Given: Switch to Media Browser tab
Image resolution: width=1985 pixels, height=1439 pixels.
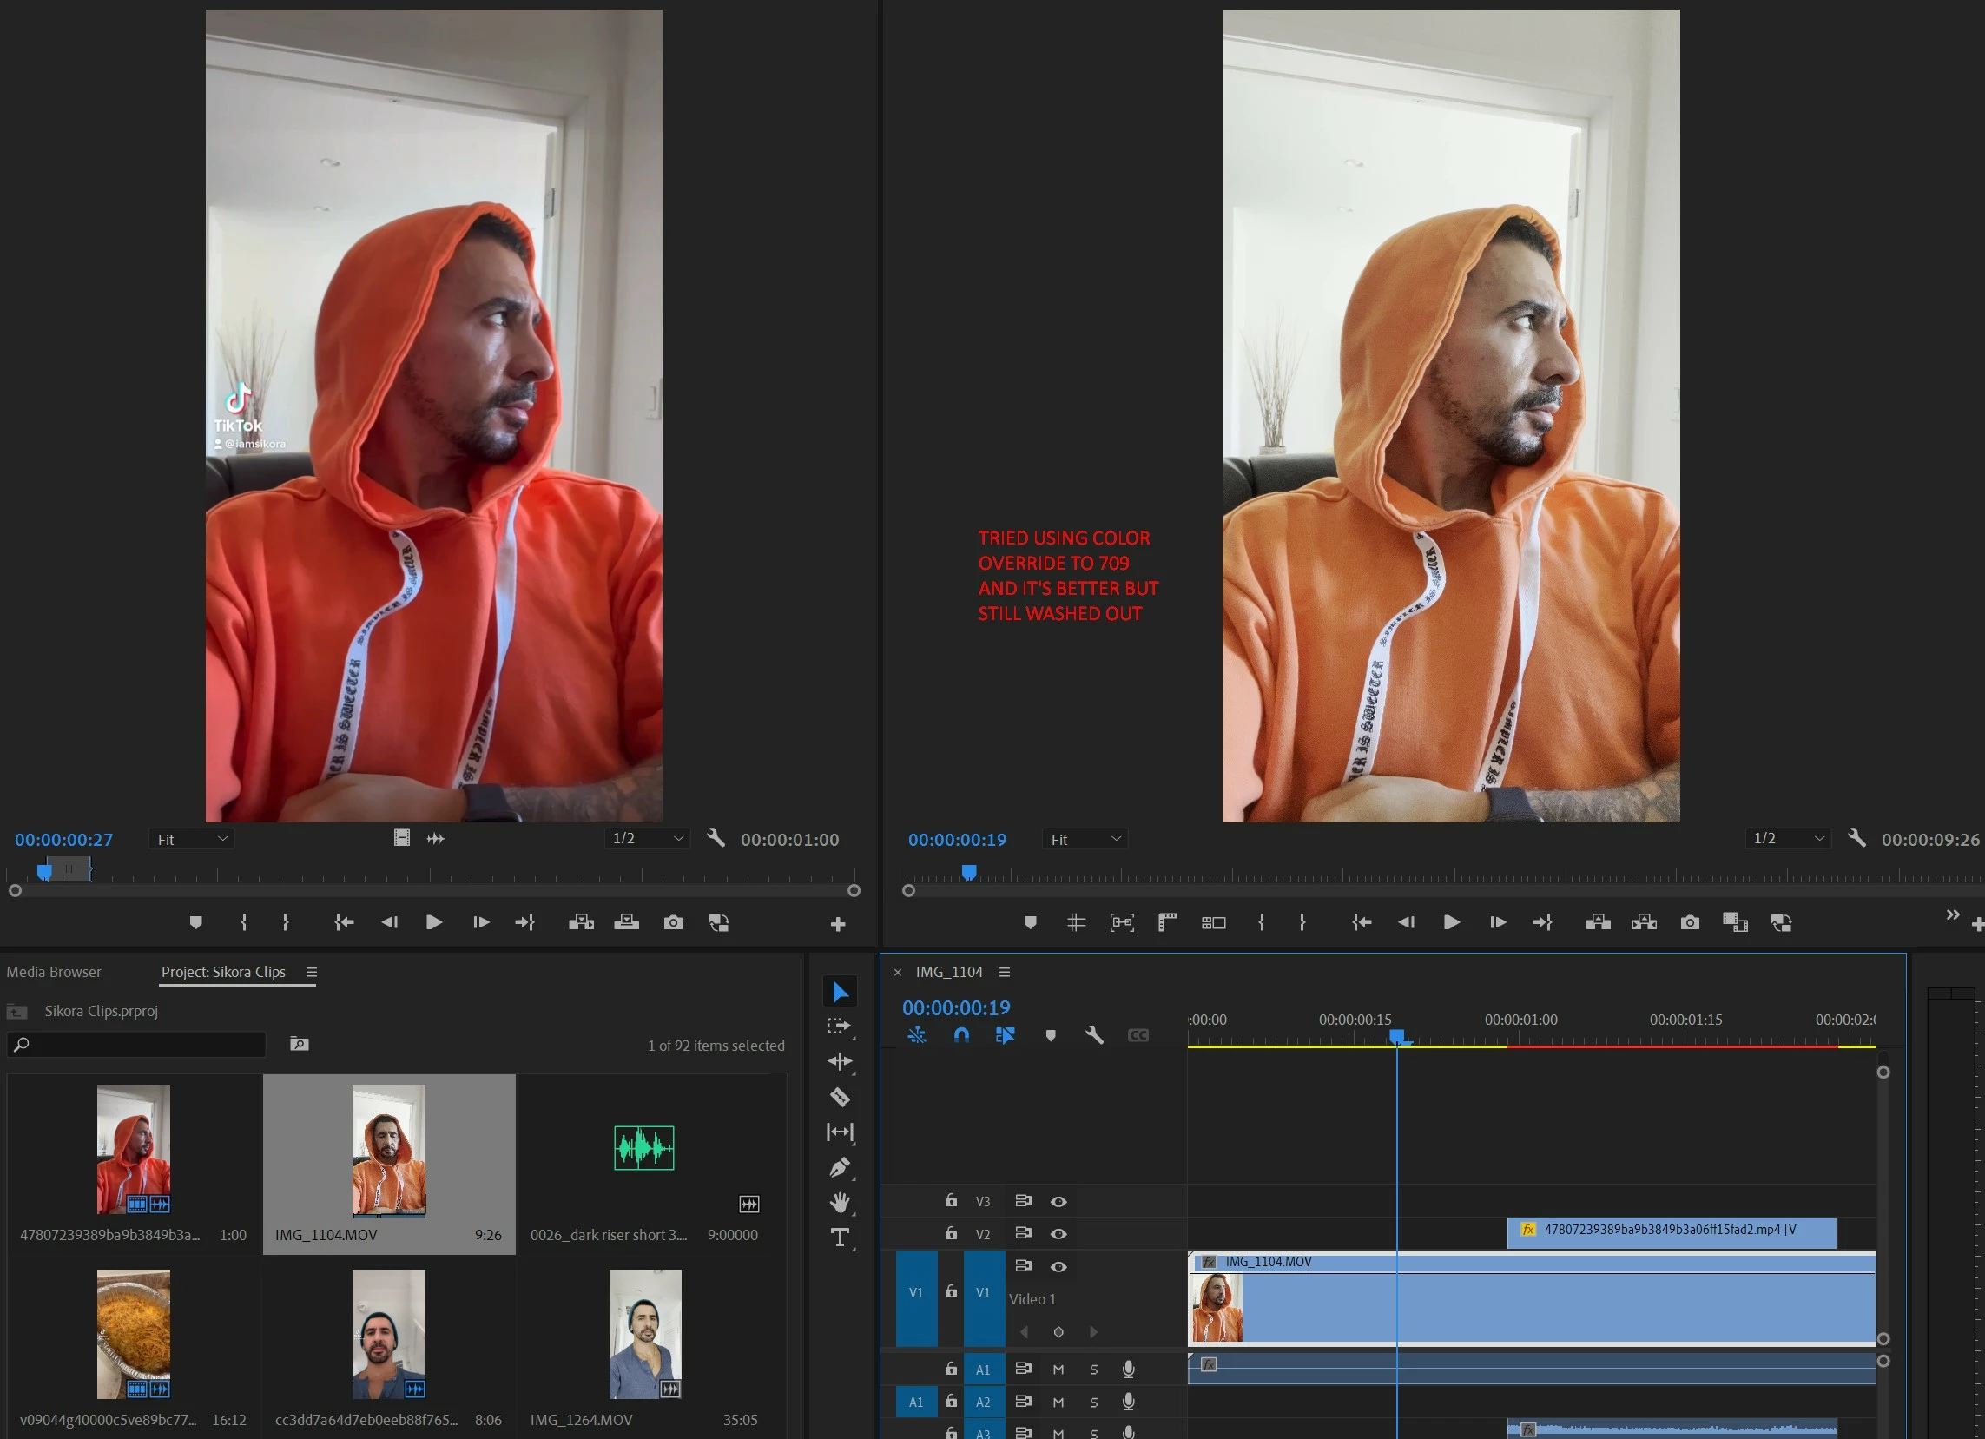Looking at the screenshot, I should (x=53, y=972).
